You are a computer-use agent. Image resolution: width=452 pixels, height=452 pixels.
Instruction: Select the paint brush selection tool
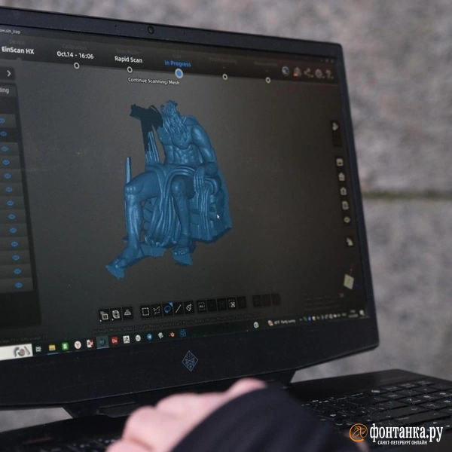[x=189, y=307]
